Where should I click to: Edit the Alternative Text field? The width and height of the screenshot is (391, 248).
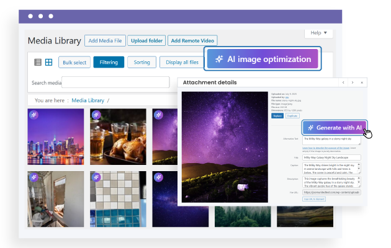[331, 141]
